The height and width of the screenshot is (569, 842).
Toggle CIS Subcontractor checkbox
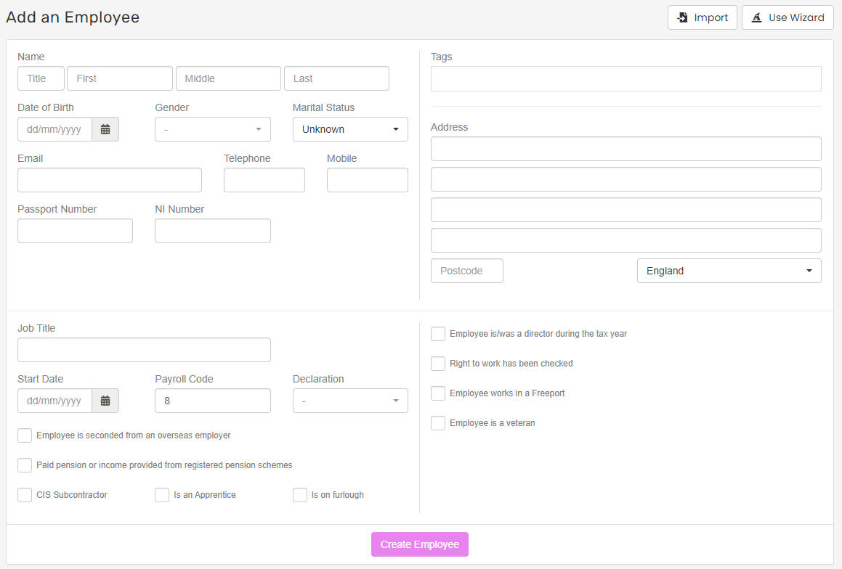25,495
